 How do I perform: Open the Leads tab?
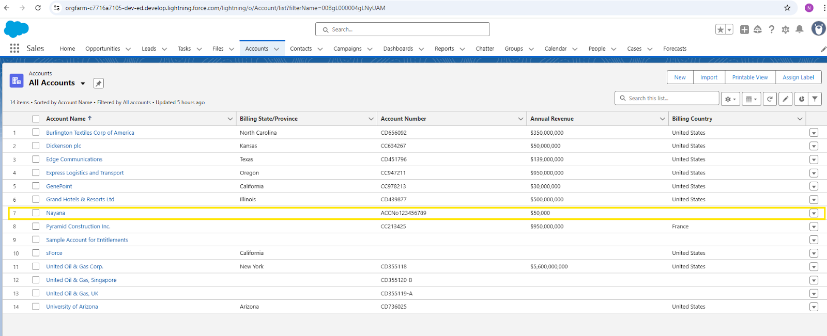[x=149, y=49]
